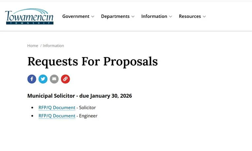Expand the Government menu chevron

tap(93, 16)
